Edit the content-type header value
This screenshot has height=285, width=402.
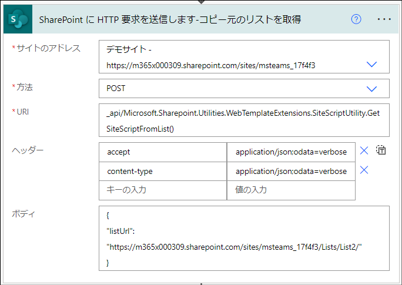click(x=291, y=172)
